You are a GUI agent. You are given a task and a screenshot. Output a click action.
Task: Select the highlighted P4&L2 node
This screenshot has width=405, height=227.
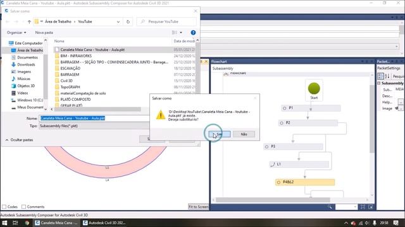(305, 182)
